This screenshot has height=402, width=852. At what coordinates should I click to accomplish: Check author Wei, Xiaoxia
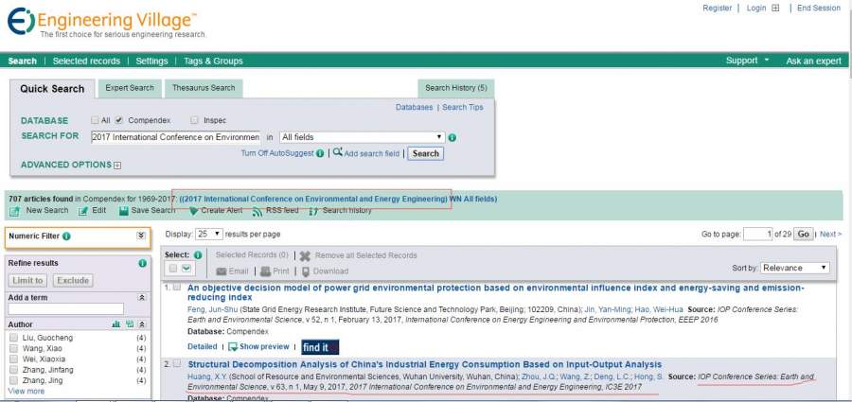click(x=14, y=359)
